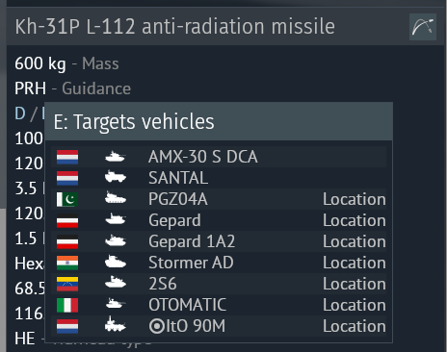Click the E: Targets vehicles header
This screenshot has height=352, width=447.
[219, 121]
